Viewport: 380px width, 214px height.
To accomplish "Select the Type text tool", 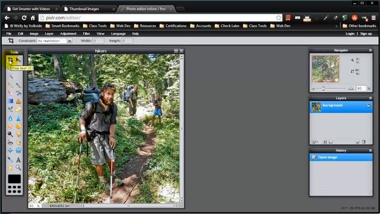I will tap(18, 160).
